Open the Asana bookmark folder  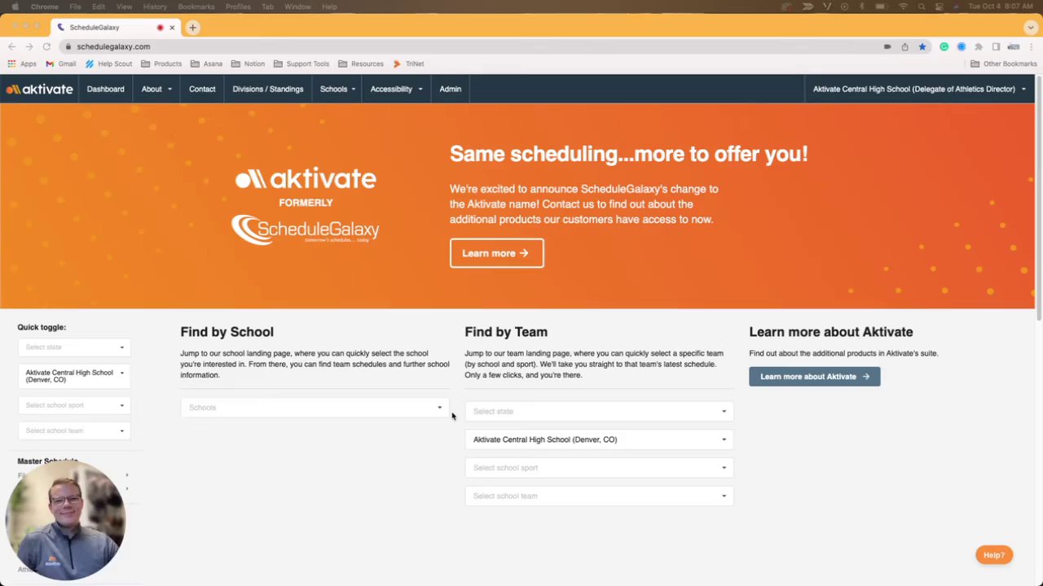pos(206,63)
